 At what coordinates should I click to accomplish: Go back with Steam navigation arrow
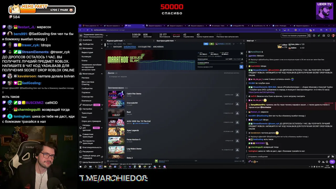[x=108, y=47]
